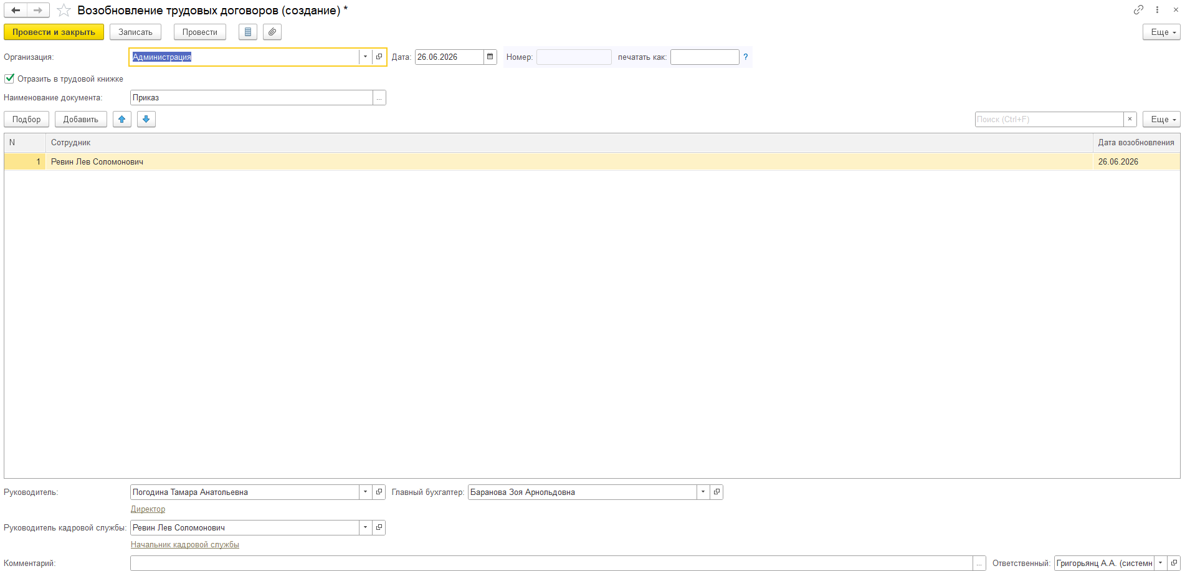Open the table Еще menu
This screenshot has width=1190, height=571.
[x=1161, y=119]
